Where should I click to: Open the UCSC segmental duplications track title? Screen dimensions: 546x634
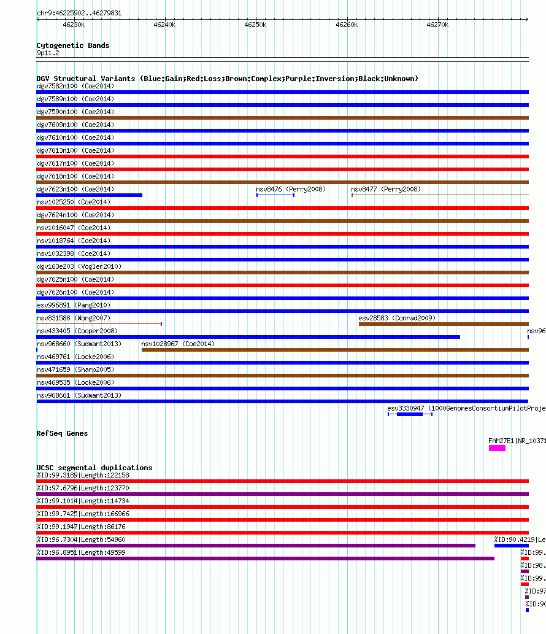click(94, 468)
